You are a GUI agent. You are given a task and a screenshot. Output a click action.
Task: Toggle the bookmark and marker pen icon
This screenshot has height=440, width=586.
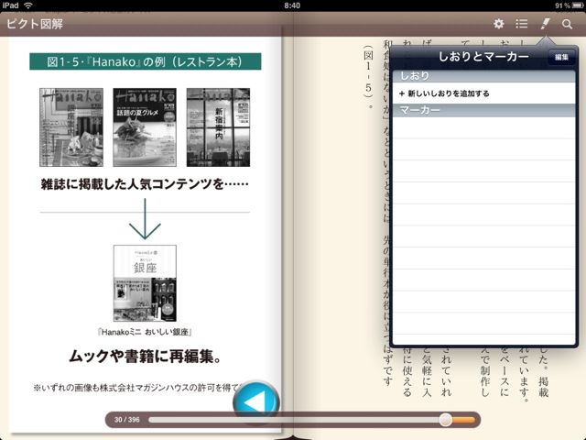545,24
